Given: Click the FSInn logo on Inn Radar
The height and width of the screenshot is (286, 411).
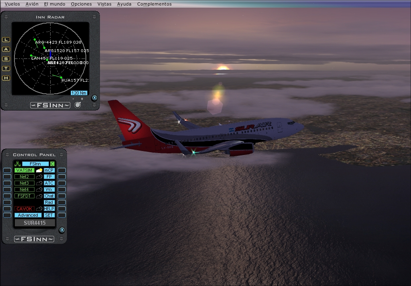Looking at the screenshot, I should click(x=50, y=105).
